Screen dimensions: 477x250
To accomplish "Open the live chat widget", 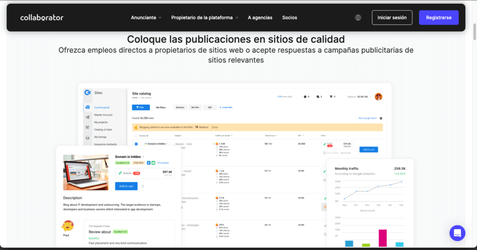I will [x=457, y=233].
